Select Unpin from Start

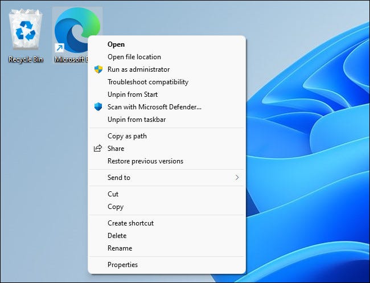point(133,95)
